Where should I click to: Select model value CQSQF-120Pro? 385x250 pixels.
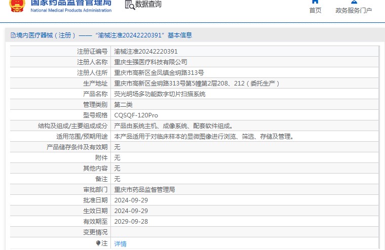pos(136,115)
